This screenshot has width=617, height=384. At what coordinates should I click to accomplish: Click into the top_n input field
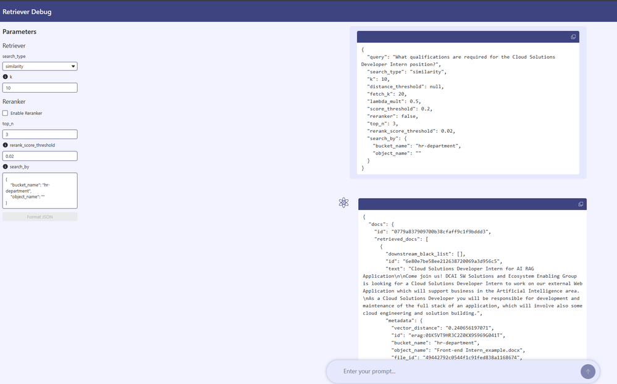click(x=40, y=134)
